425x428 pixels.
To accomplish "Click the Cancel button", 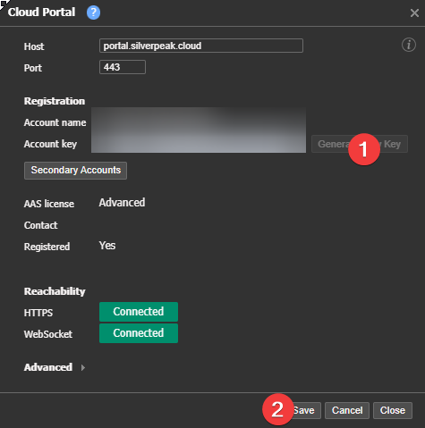I will (347, 410).
